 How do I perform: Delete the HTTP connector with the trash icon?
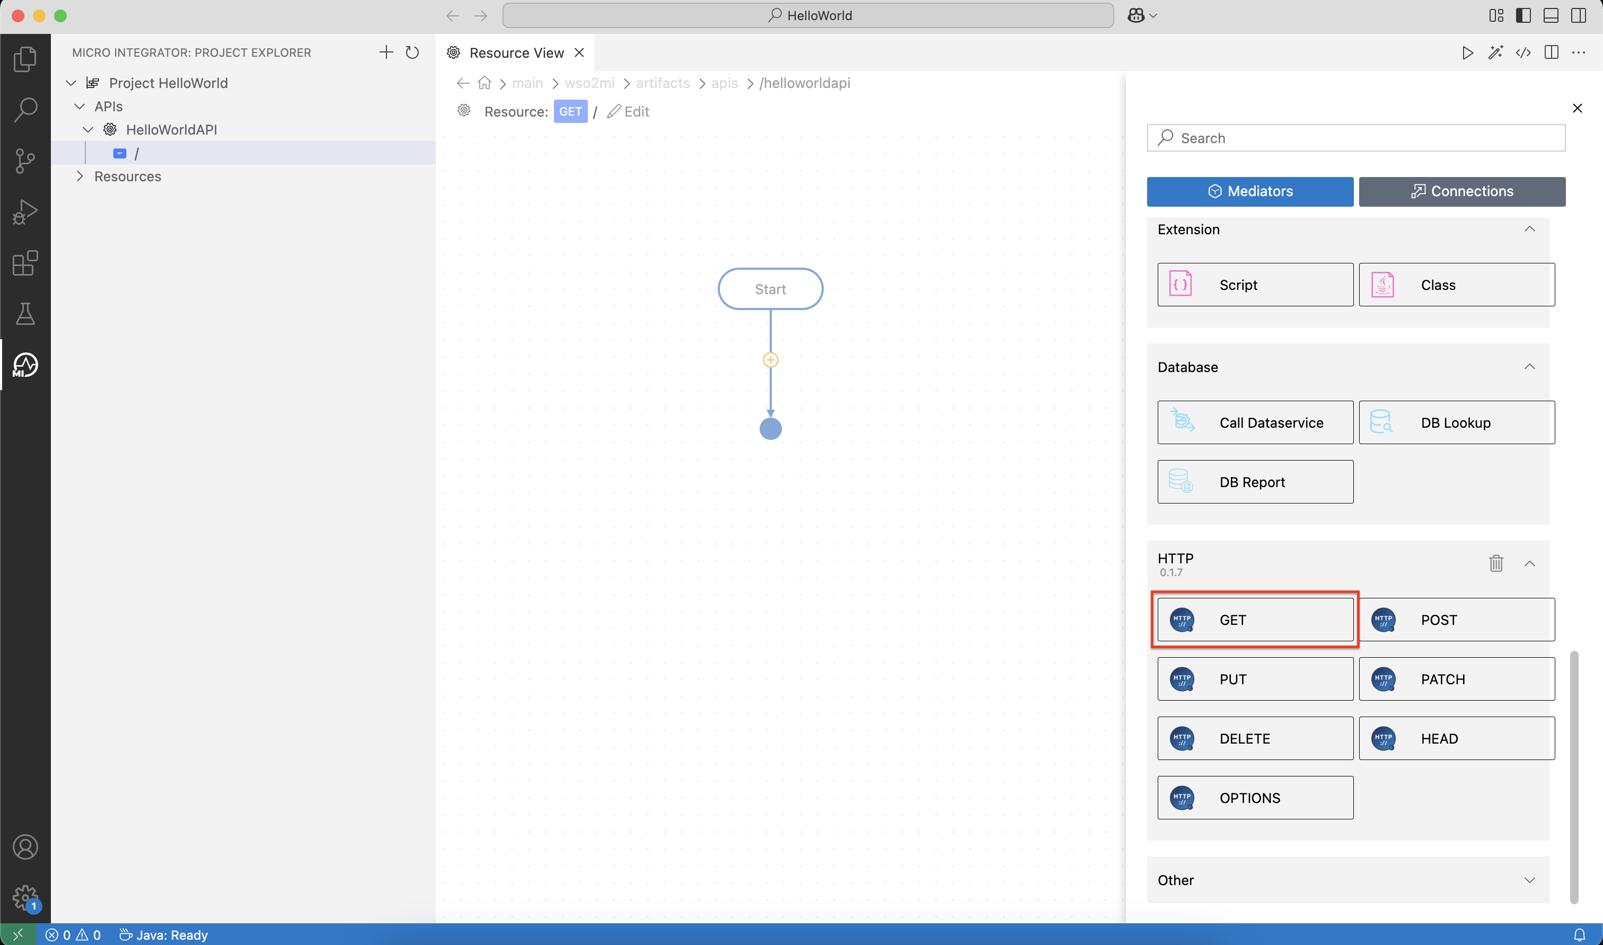pyautogui.click(x=1495, y=563)
